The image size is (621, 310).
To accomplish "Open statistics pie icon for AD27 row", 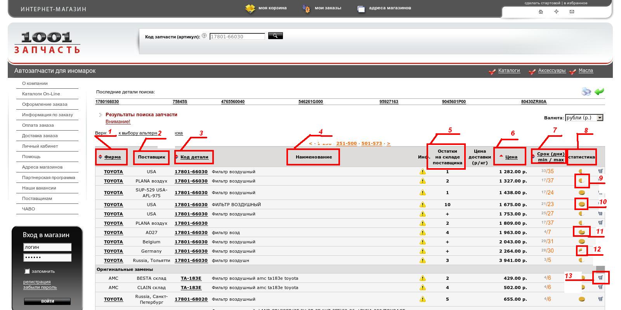I will (x=581, y=232).
